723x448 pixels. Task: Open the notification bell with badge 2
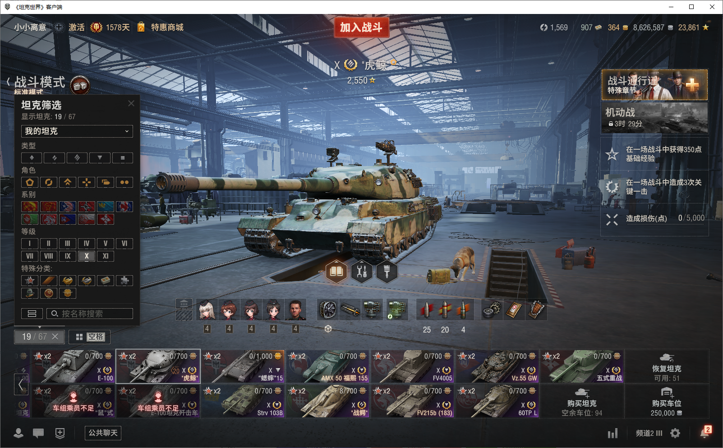tap(705, 432)
